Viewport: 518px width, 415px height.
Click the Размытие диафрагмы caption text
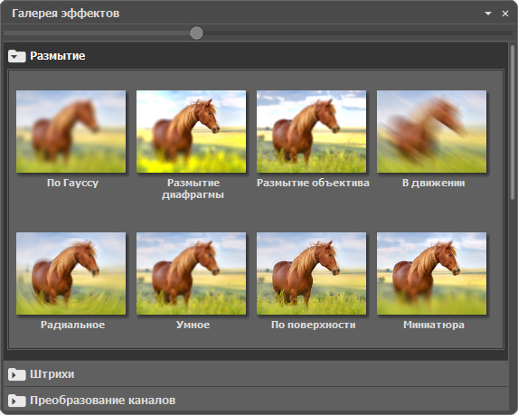coord(193,189)
